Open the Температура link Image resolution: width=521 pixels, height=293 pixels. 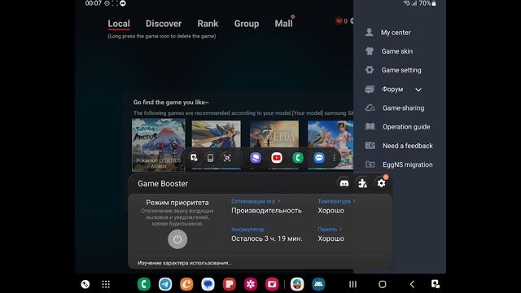point(336,201)
